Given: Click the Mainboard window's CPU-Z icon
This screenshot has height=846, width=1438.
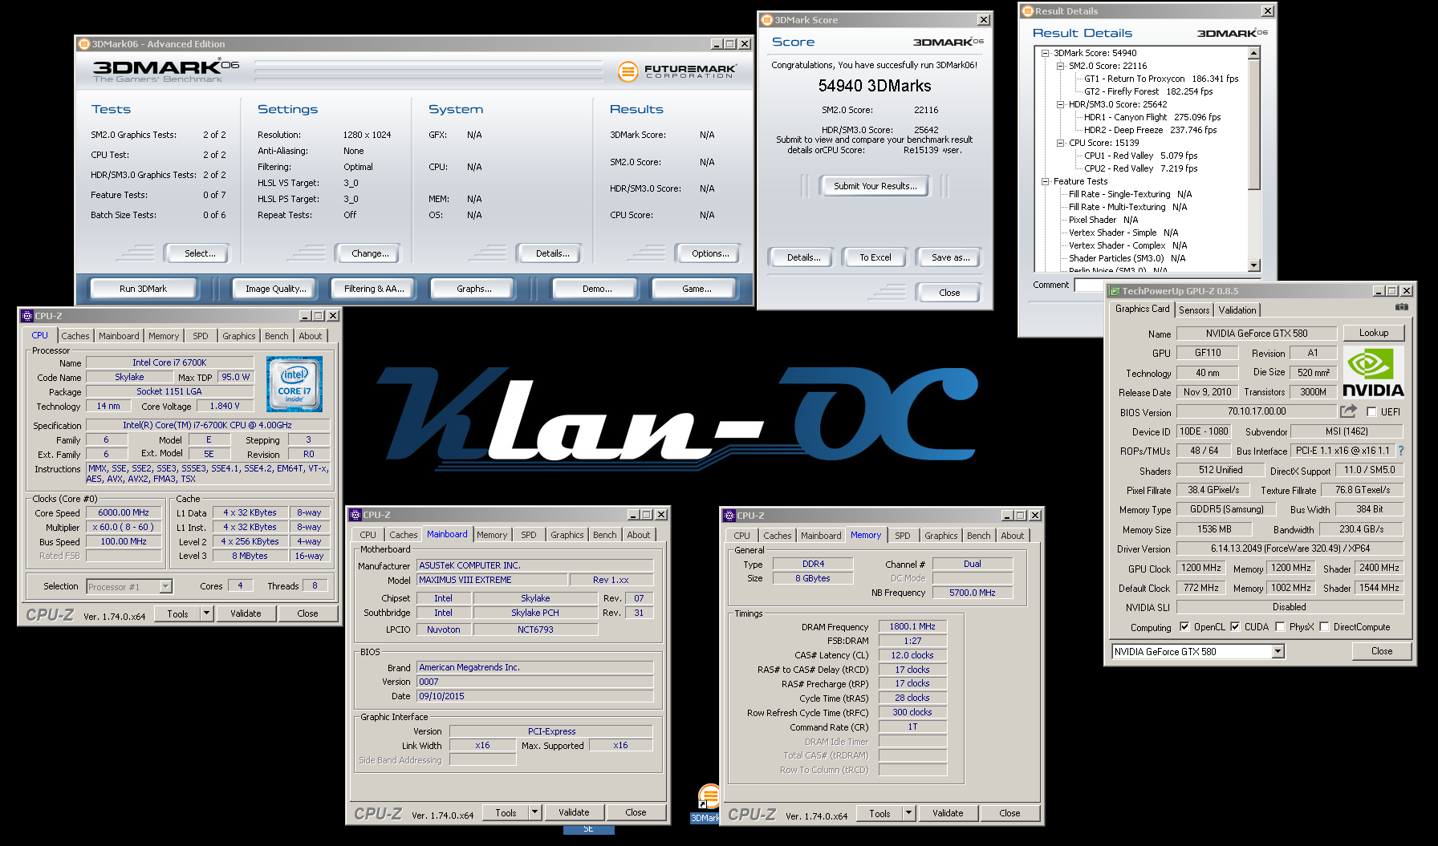Looking at the screenshot, I should pos(355,515).
